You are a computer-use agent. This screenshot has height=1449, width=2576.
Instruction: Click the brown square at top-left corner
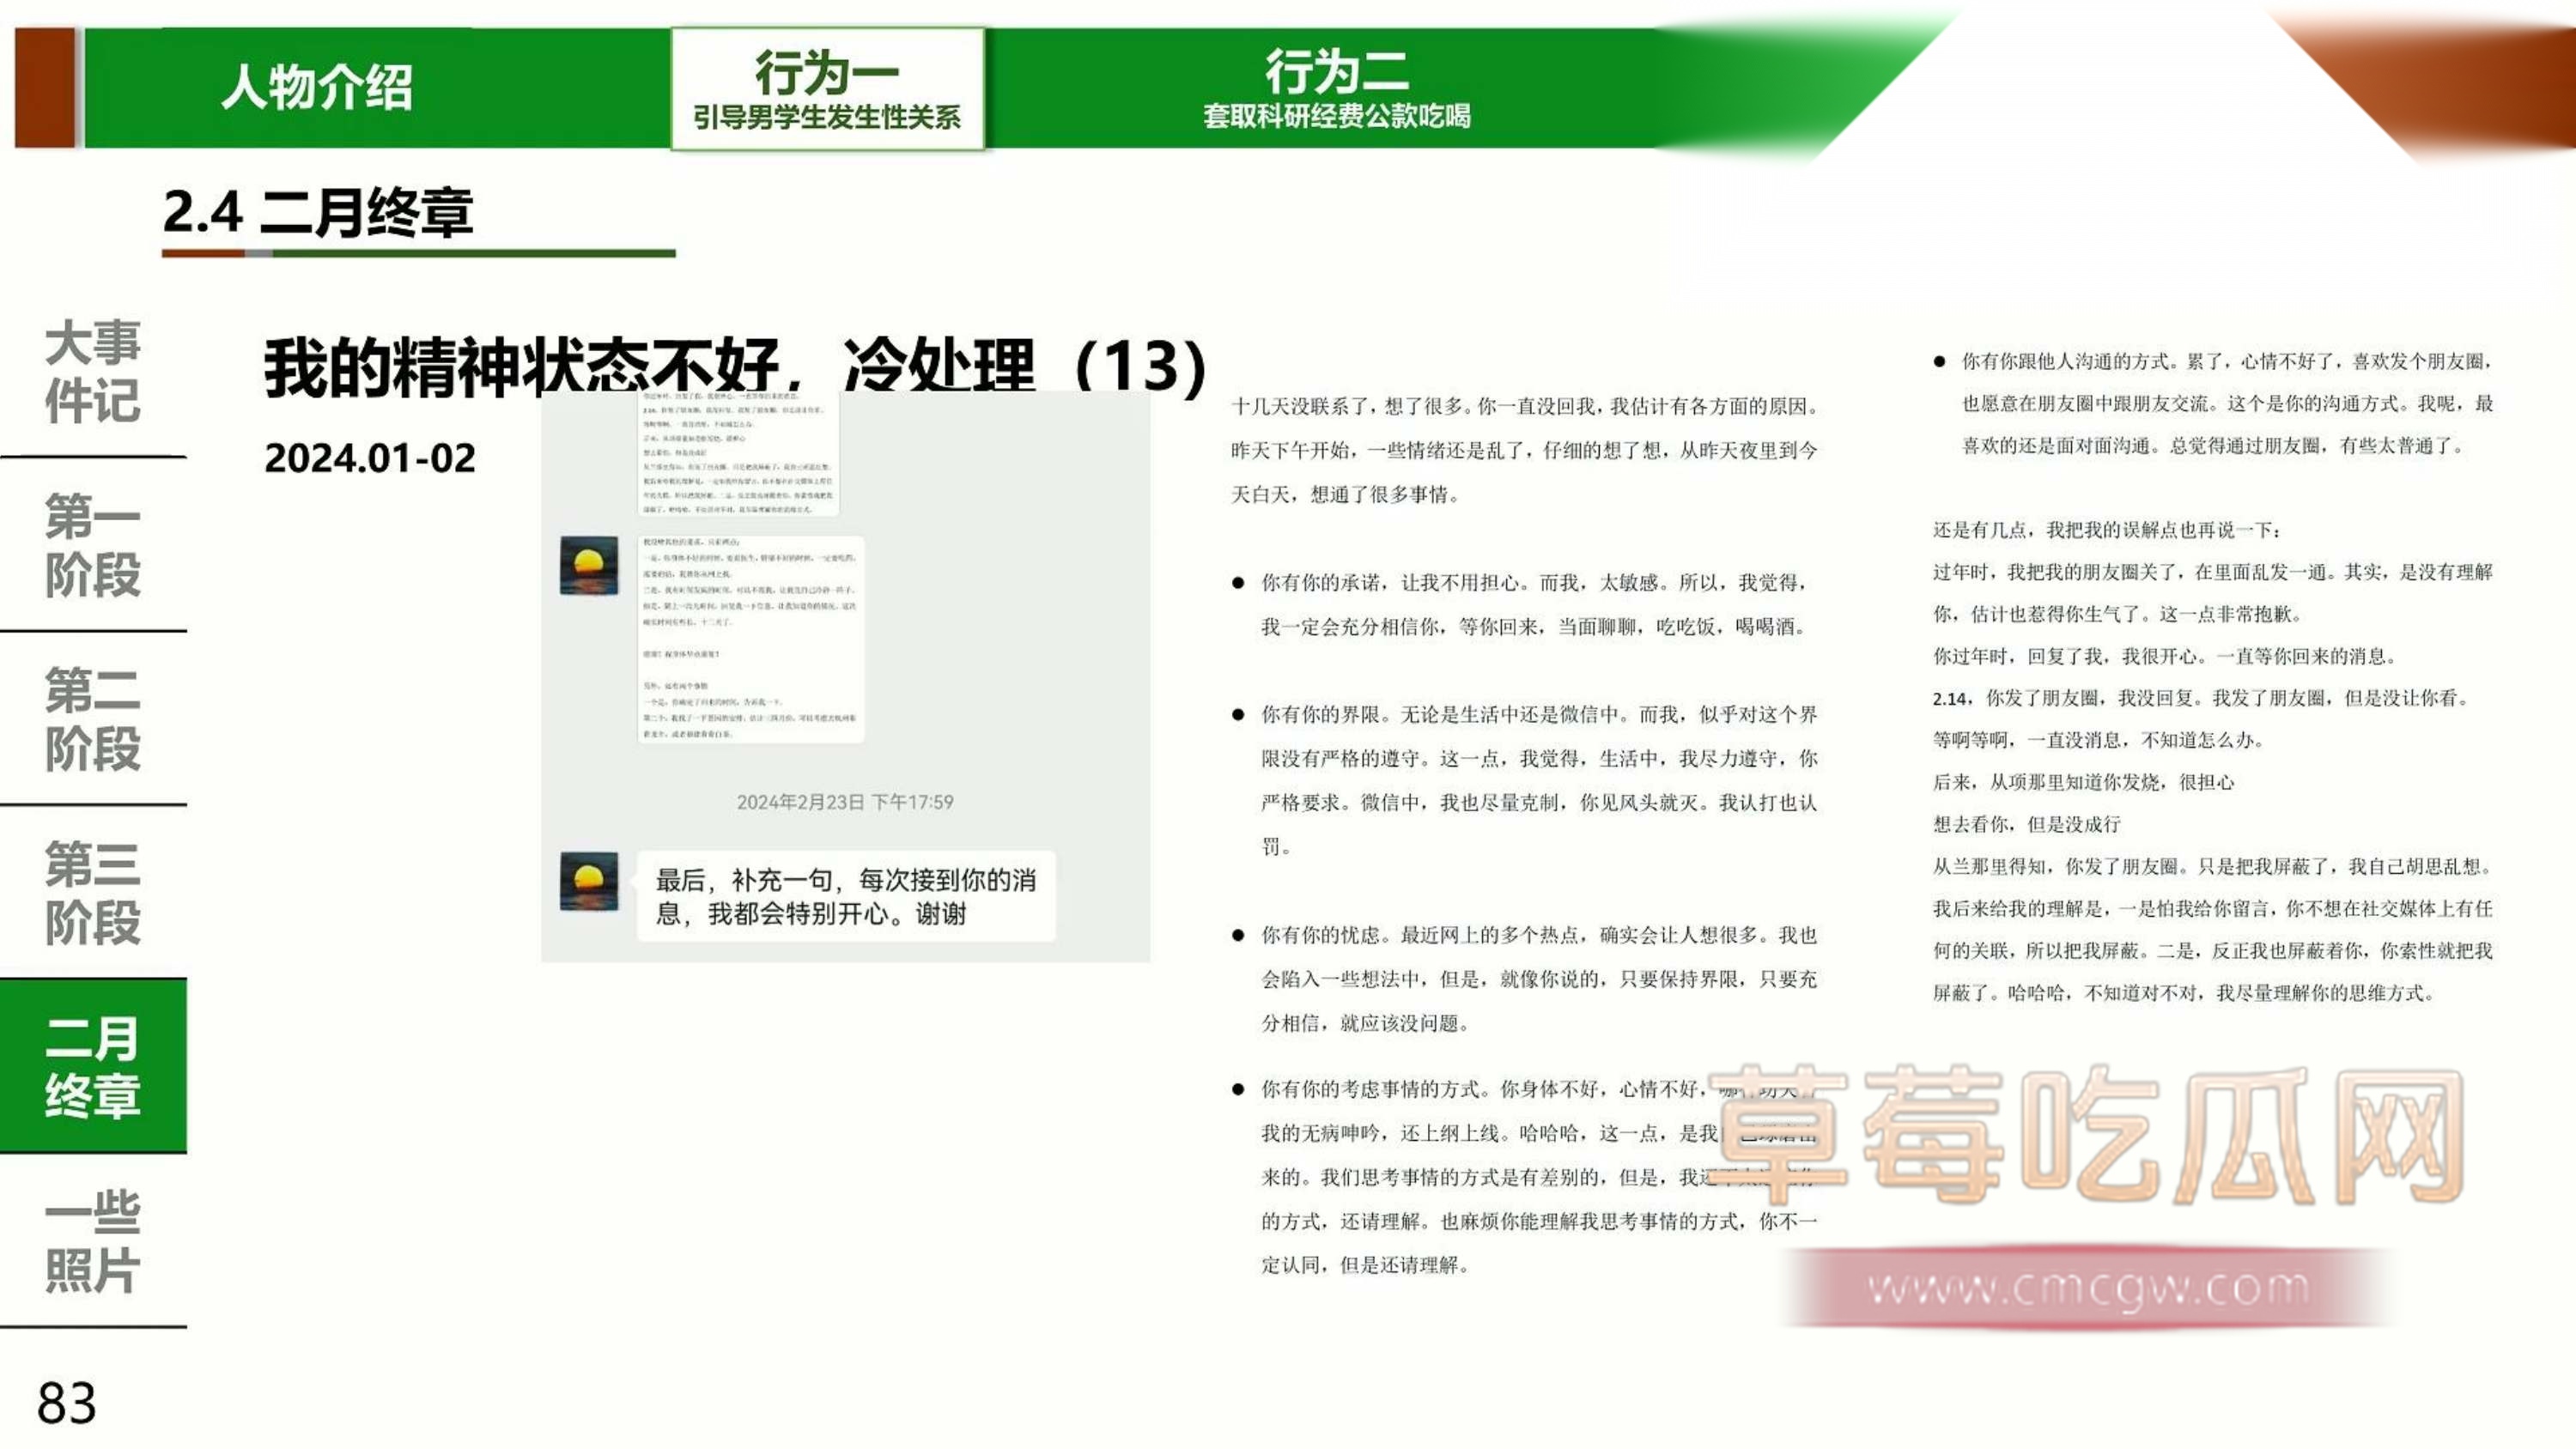[x=45, y=88]
